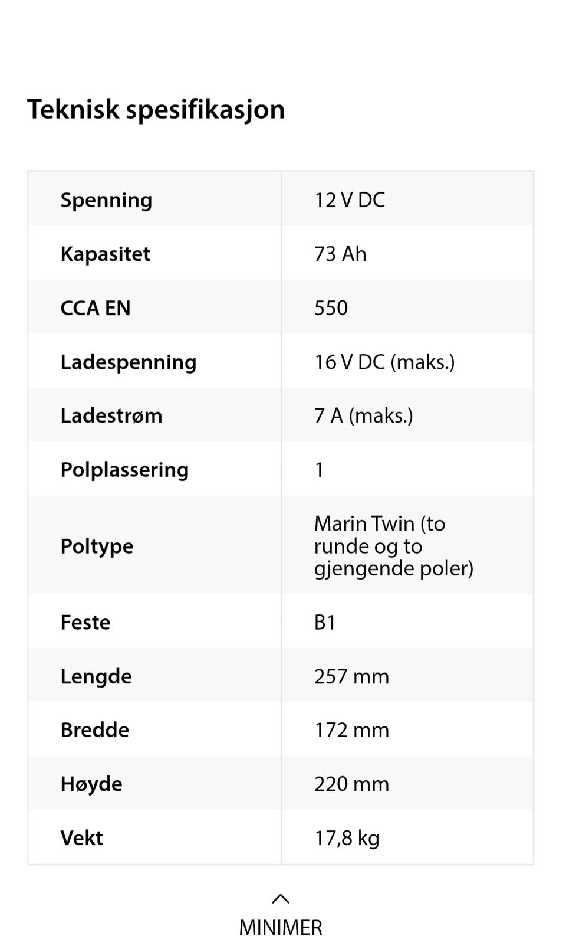Collapse section with the upward chevron icon

coord(281,899)
